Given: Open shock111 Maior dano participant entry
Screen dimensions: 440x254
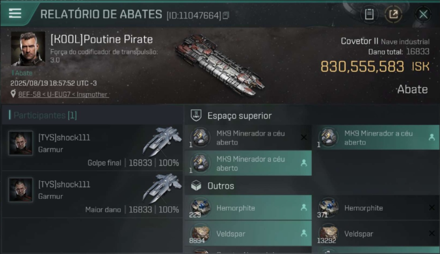Looking at the screenshot, I should tap(92, 194).
